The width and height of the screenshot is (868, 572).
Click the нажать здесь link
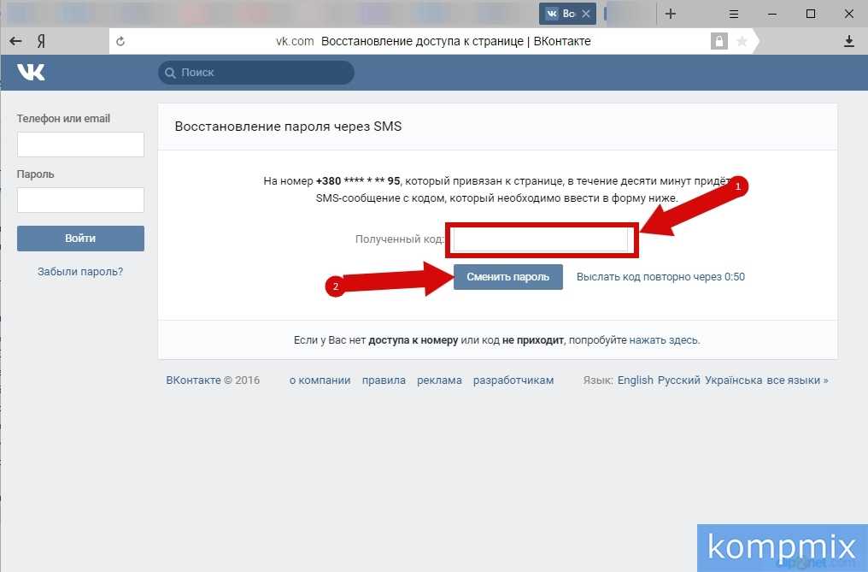(664, 339)
